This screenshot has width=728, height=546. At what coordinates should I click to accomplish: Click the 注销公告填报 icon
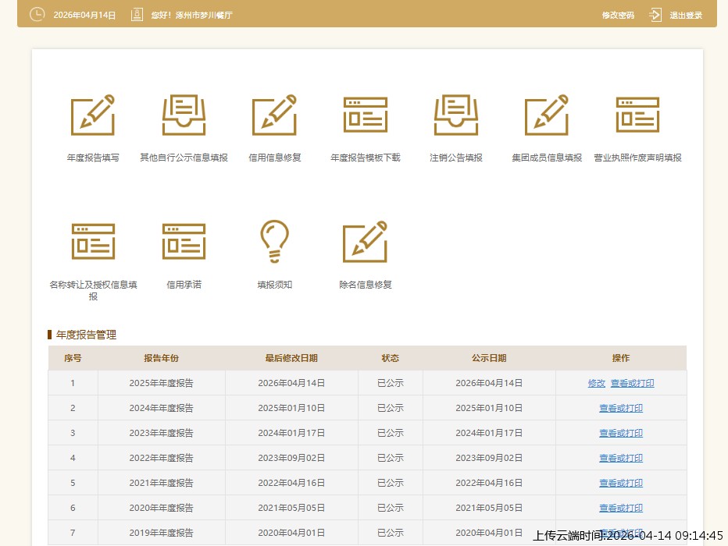(x=456, y=115)
